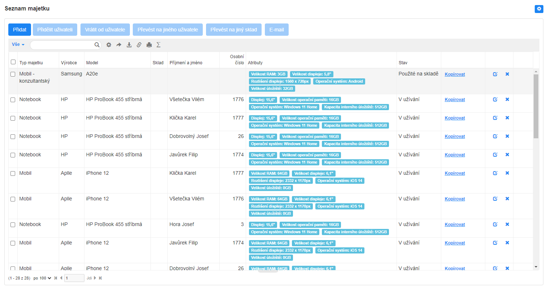Toggle the select-all checkbox in table header
The image size is (547, 295).
tap(13, 62)
